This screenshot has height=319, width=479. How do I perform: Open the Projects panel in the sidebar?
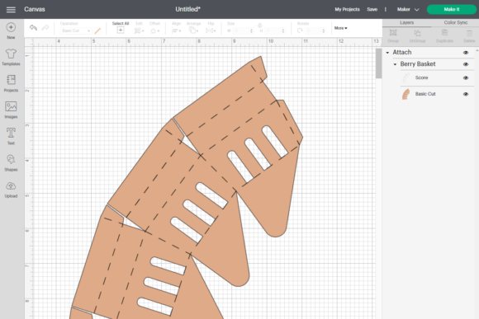click(11, 83)
